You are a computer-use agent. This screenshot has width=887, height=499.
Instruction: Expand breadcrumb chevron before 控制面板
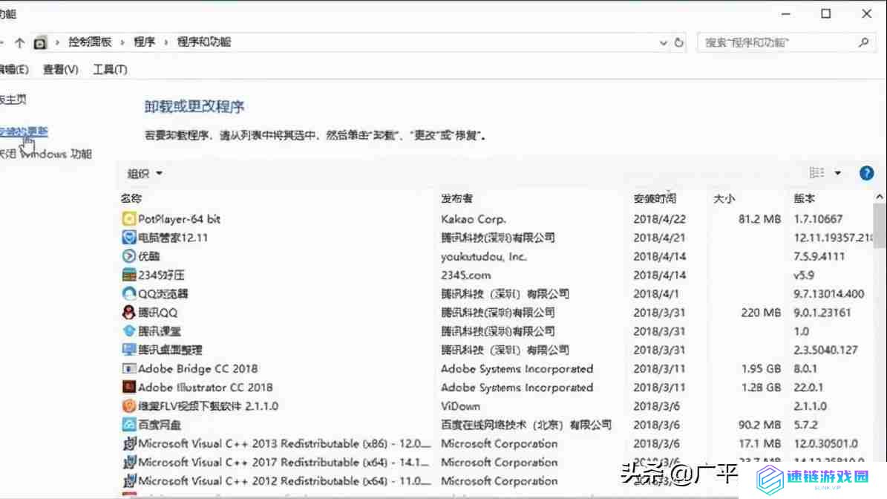(x=57, y=42)
